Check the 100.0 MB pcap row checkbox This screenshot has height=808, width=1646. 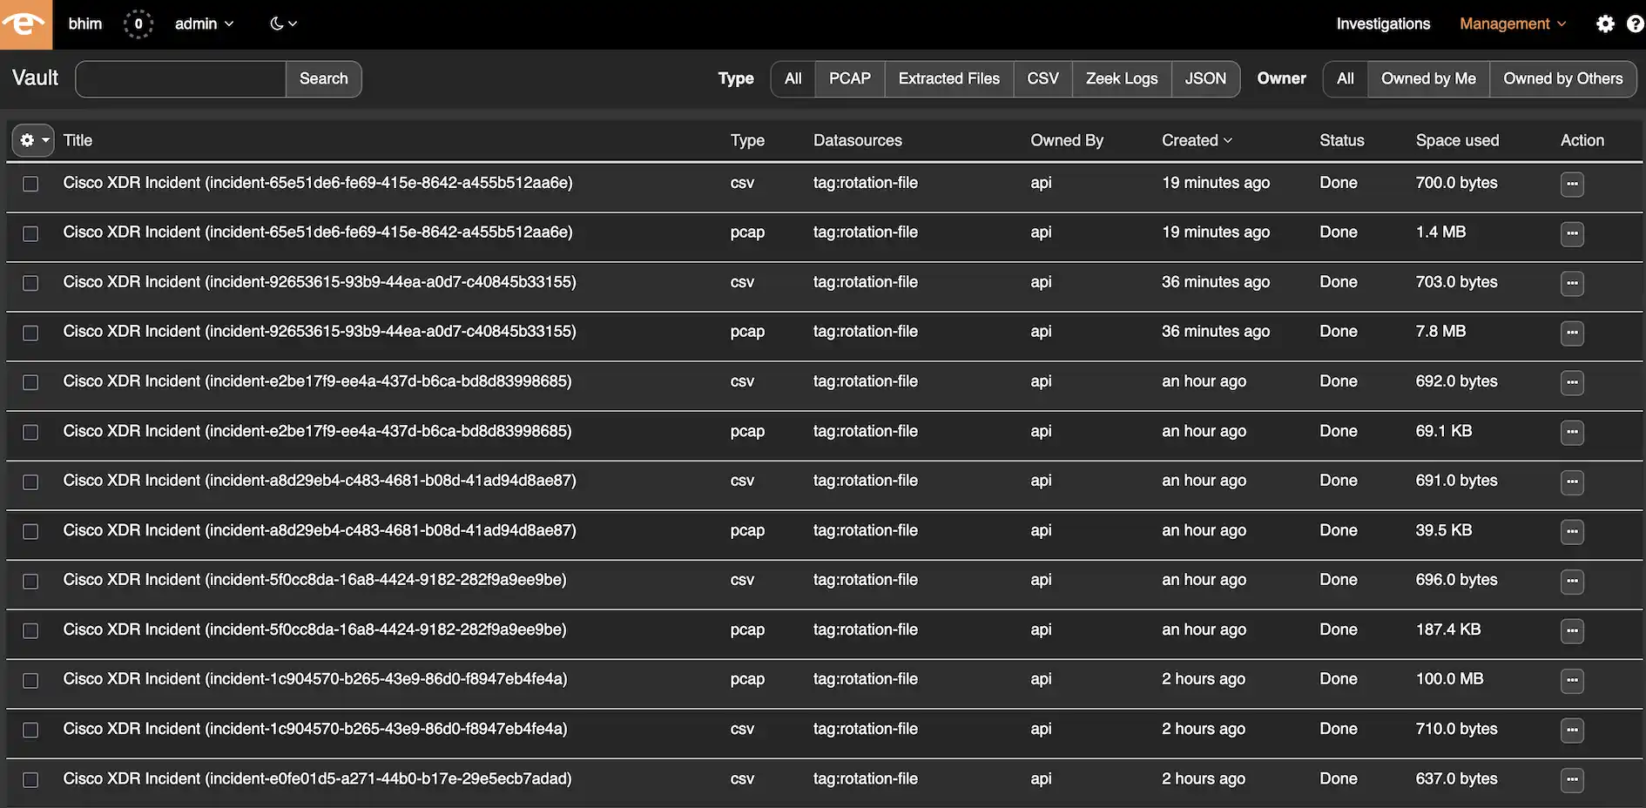point(30,680)
